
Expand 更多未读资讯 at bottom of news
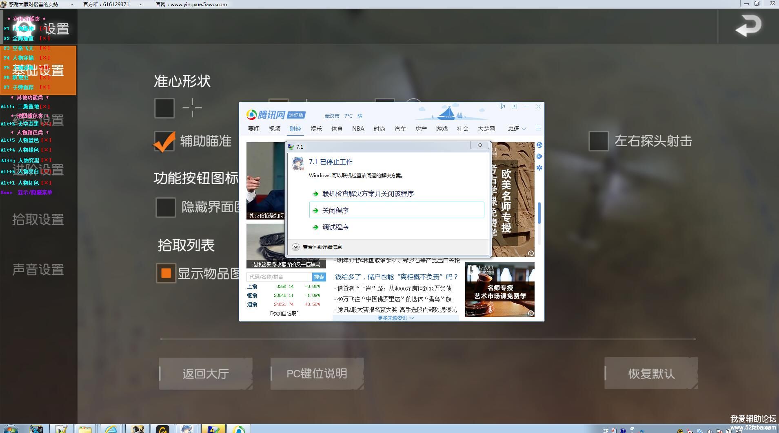(x=395, y=318)
